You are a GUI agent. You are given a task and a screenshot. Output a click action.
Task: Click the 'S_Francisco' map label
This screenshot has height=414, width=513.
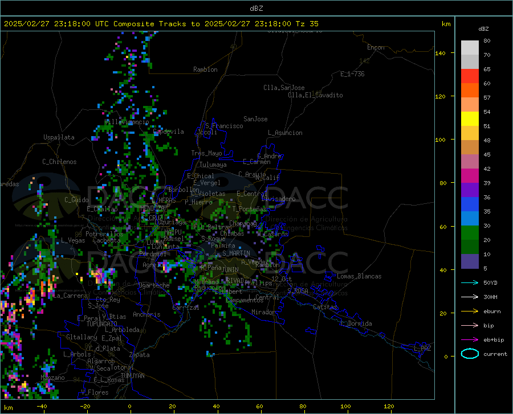click(224, 126)
